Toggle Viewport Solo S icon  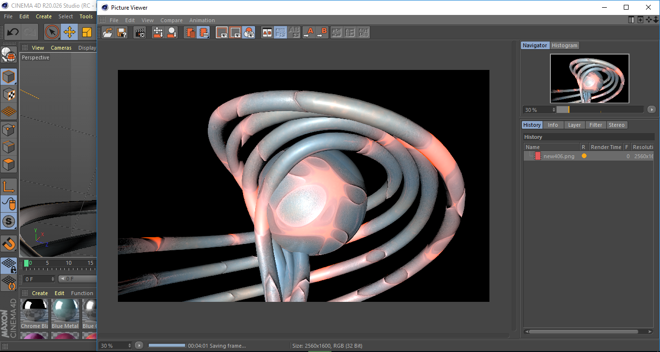coord(9,222)
